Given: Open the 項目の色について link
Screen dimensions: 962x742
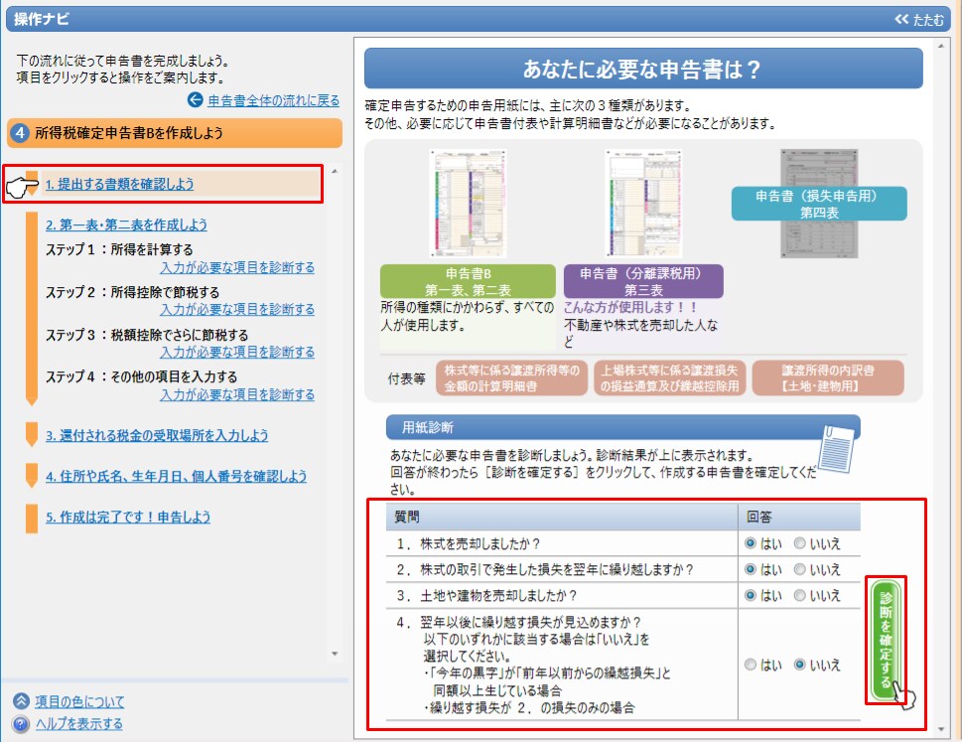Looking at the screenshot, I should point(79,701).
